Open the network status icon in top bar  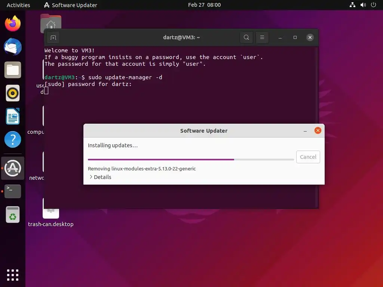coord(352,5)
